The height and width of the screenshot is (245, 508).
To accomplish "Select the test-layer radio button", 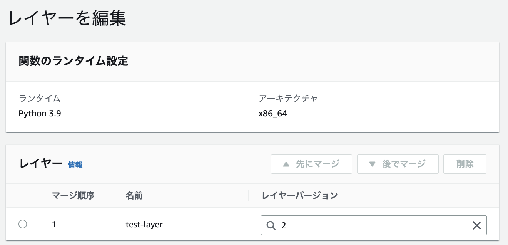I will pos(22,224).
